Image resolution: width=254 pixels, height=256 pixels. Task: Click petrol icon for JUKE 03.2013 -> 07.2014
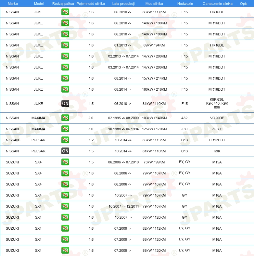click(65, 67)
